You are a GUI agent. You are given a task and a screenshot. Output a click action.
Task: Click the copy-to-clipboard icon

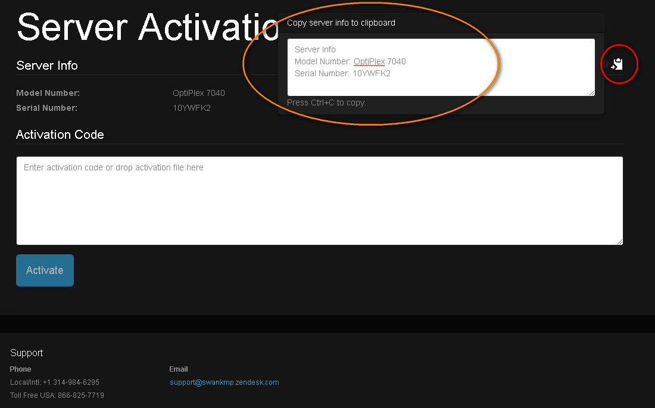point(618,64)
